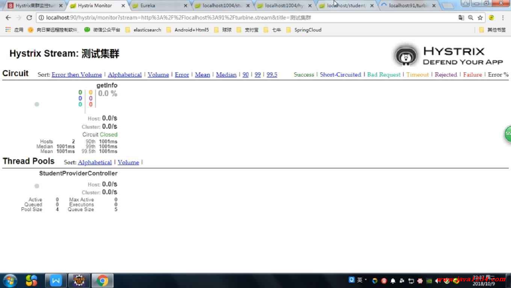Sort circuits by Error then Volume
Viewport: 511px width, 288px height.
click(77, 75)
